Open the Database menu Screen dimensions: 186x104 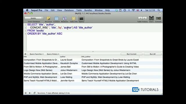[69, 10]
